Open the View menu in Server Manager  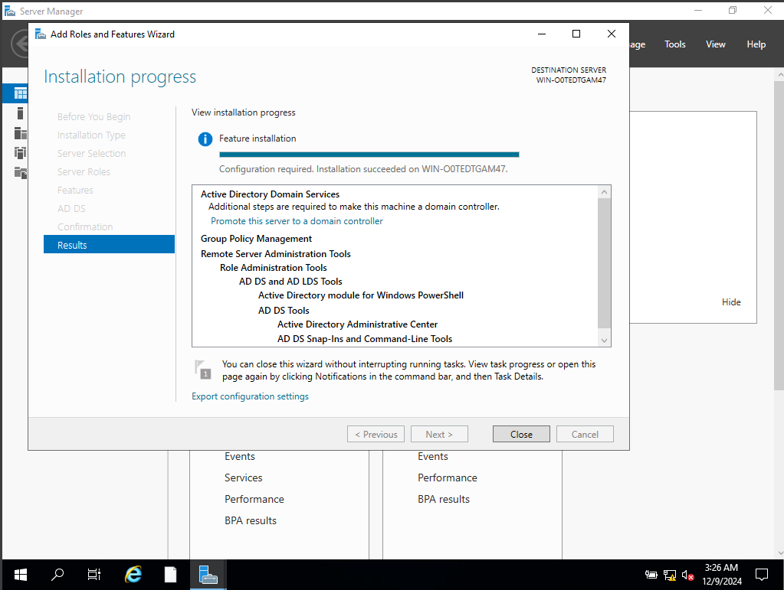pos(716,44)
